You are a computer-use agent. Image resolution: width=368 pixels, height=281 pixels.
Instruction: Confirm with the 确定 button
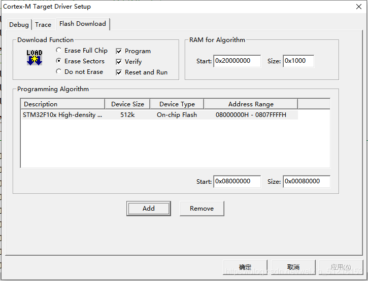pyautogui.click(x=245, y=267)
